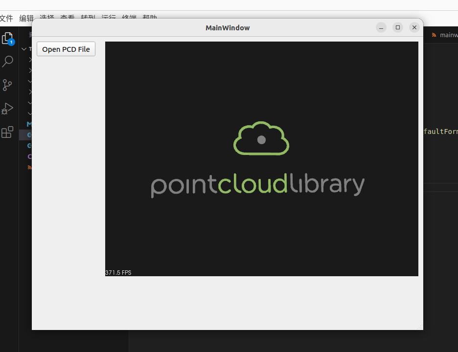458x352 pixels.
Task: Switch to the mainw… editor tab in VS Code
Action: pyautogui.click(x=445, y=35)
